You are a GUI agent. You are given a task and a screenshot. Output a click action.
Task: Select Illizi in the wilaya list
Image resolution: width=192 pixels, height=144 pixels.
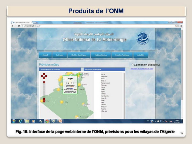pyautogui.click(x=103, y=102)
